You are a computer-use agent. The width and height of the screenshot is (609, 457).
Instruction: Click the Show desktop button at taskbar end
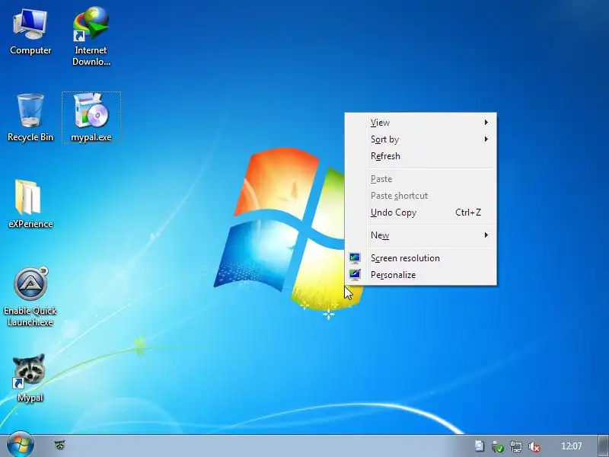click(x=603, y=446)
